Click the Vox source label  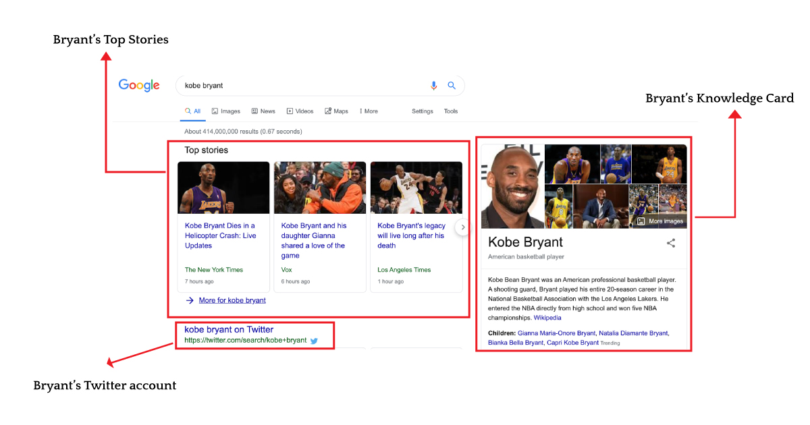[x=287, y=270]
